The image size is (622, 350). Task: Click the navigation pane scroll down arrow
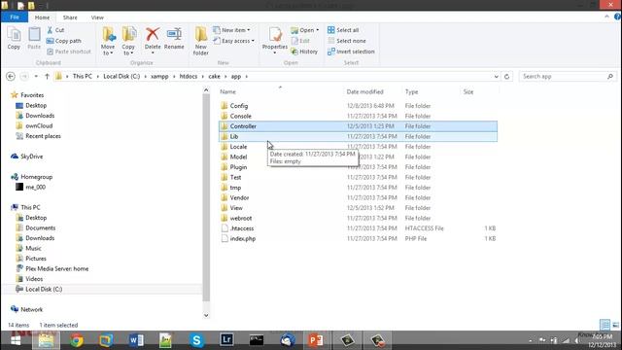coord(206,315)
